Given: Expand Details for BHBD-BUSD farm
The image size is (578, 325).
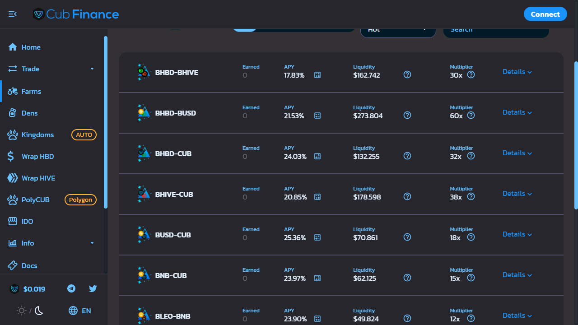Looking at the screenshot, I should pos(517,112).
